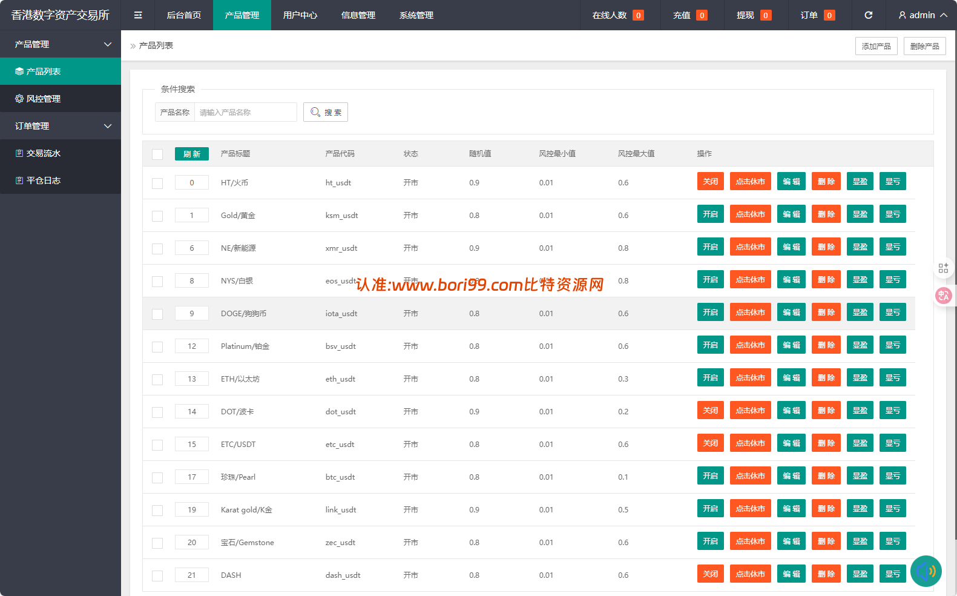The image size is (957, 596).
Task: Click the ksm_usdt product code
Action: tap(341, 216)
